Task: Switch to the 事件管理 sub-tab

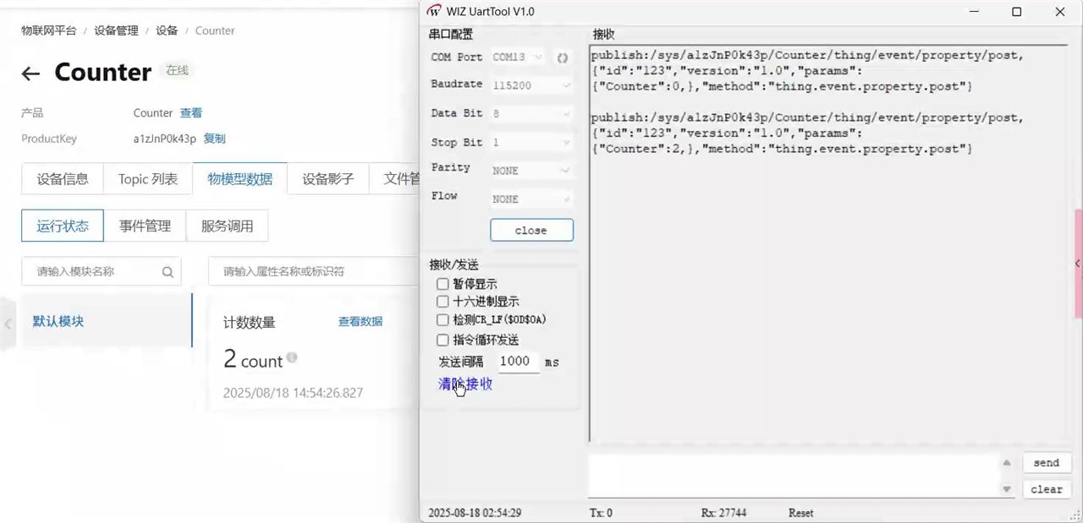Action: pos(145,226)
